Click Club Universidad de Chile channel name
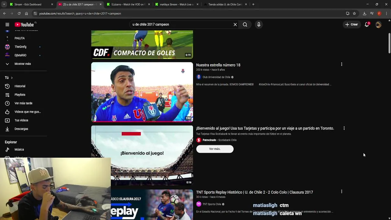The image size is (391, 220). 216,77
